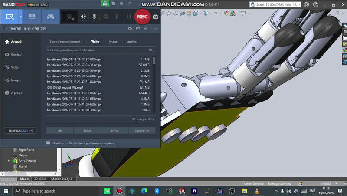Open SOLIDWORKS Help question mark icon
The width and height of the screenshot is (347, 196).
(316, 4)
